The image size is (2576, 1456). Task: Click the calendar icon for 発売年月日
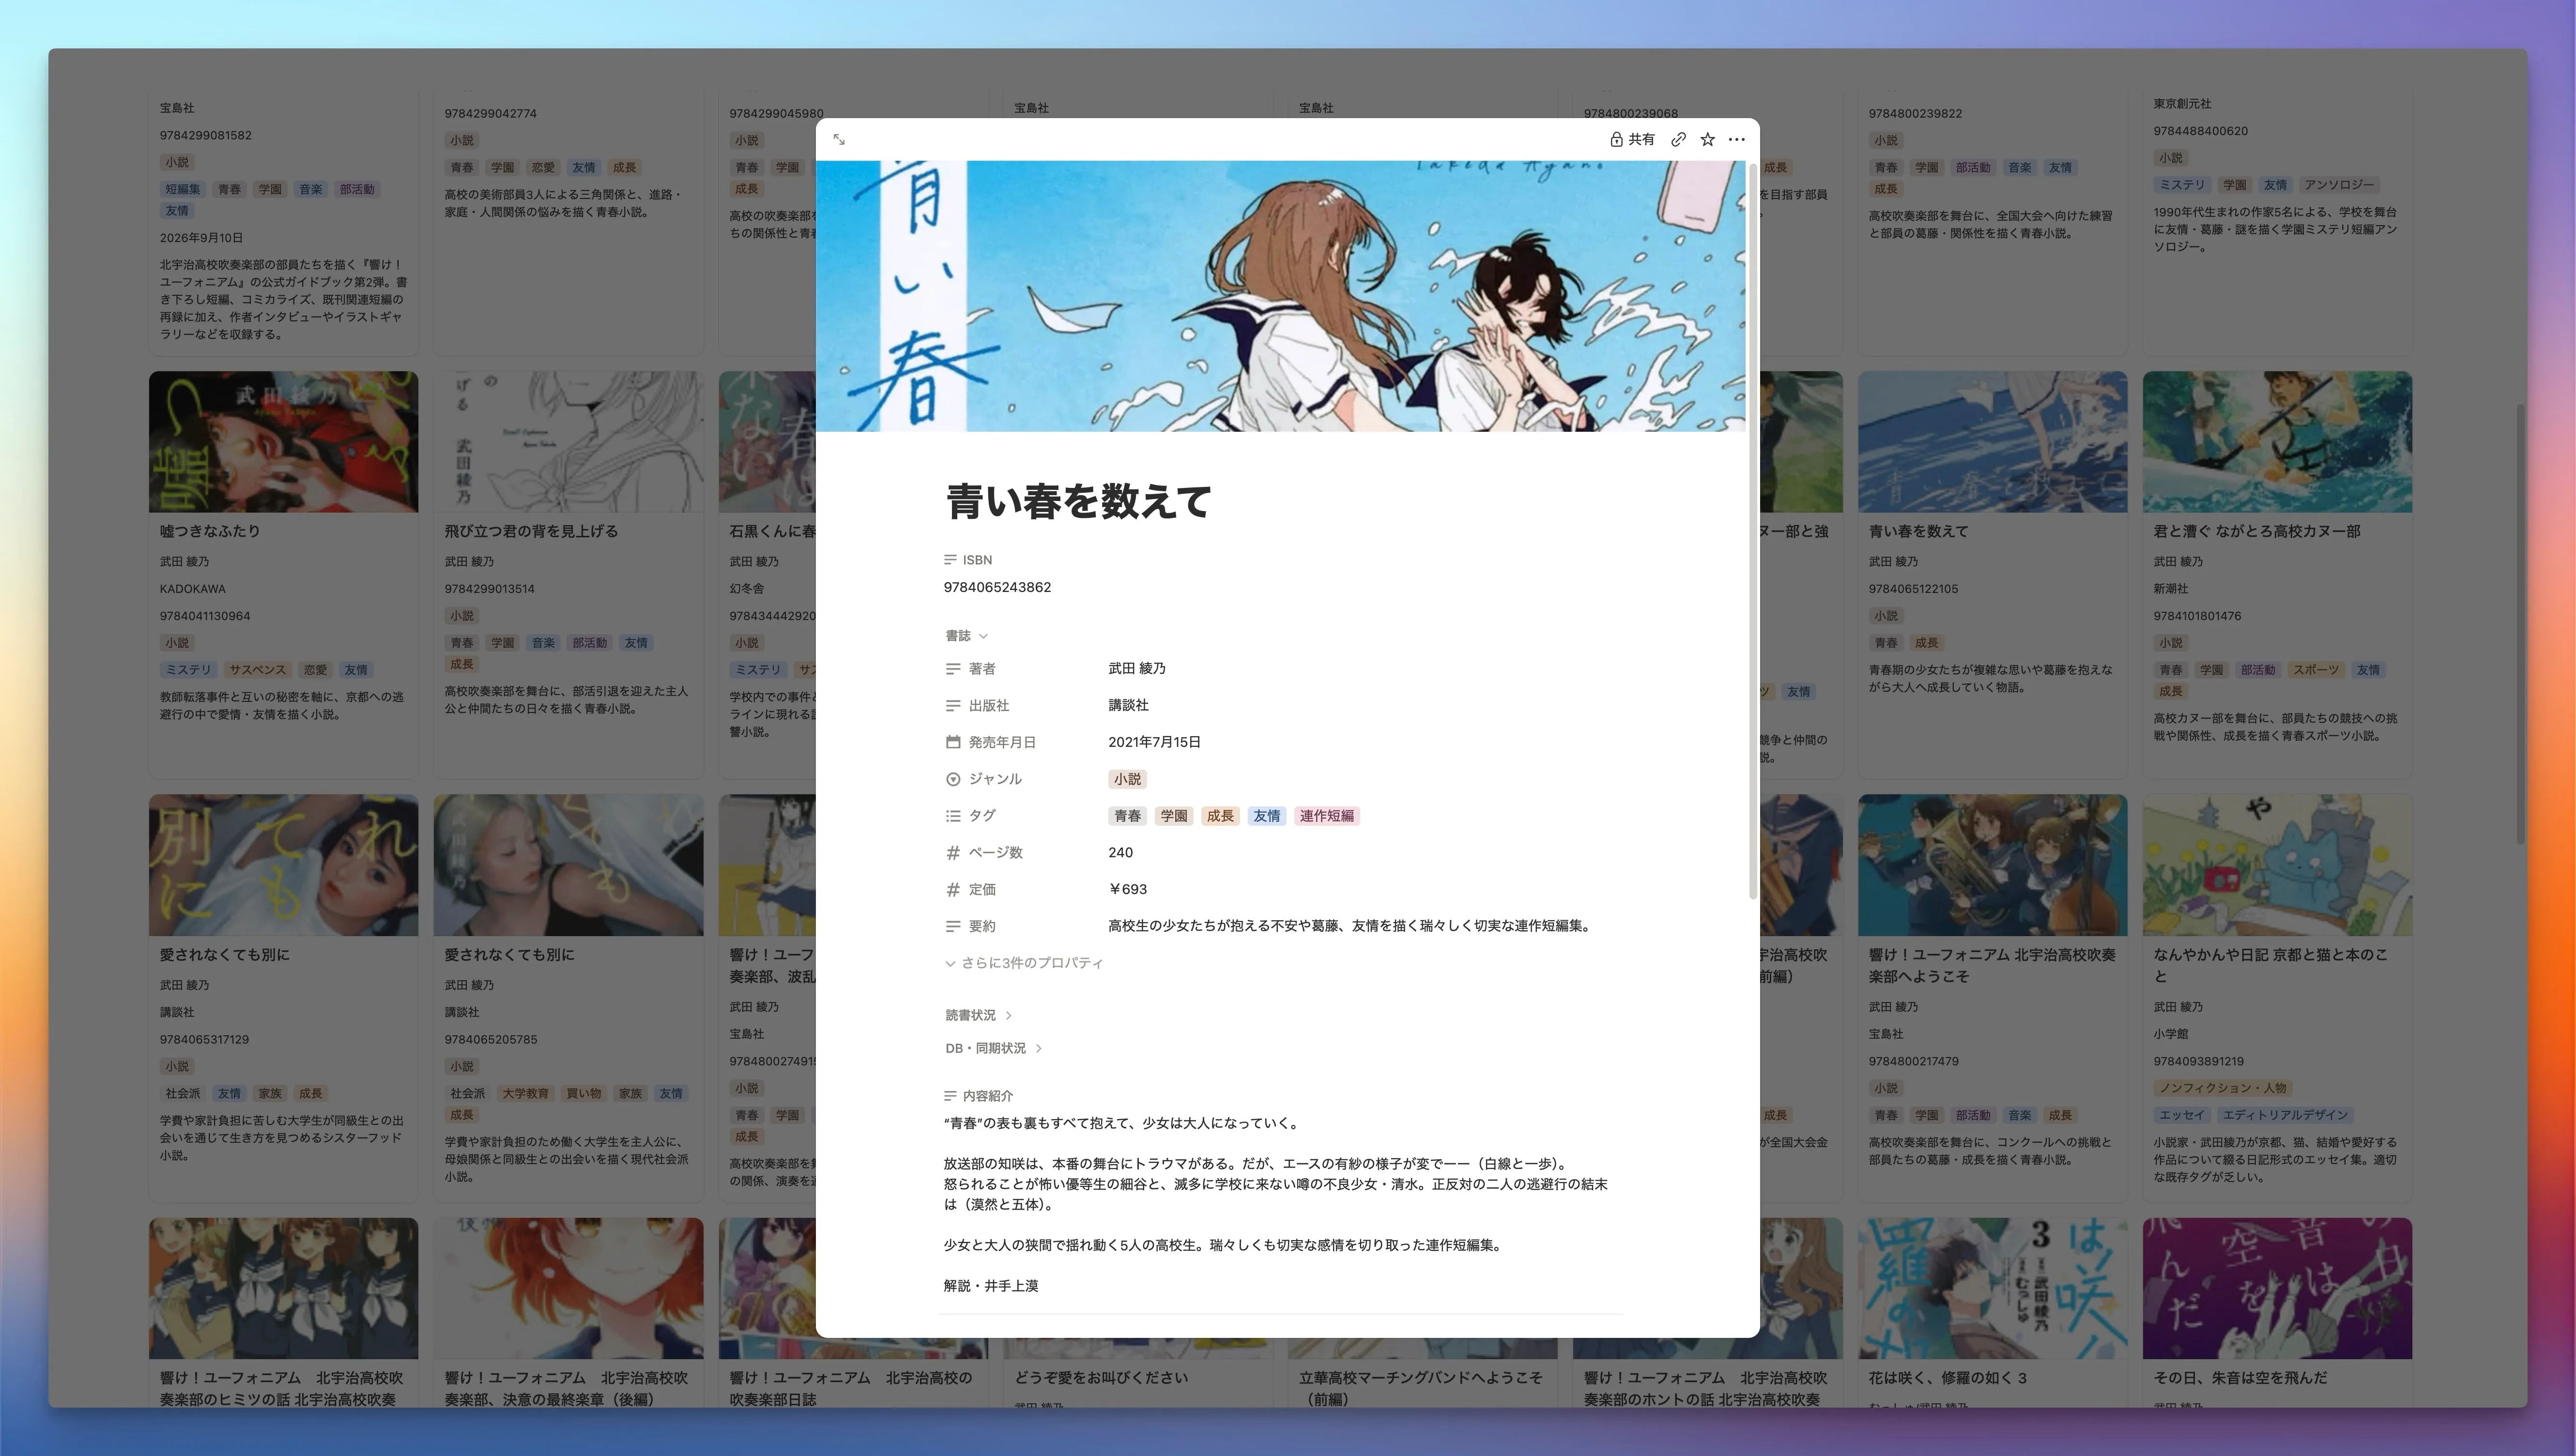tap(952, 742)
